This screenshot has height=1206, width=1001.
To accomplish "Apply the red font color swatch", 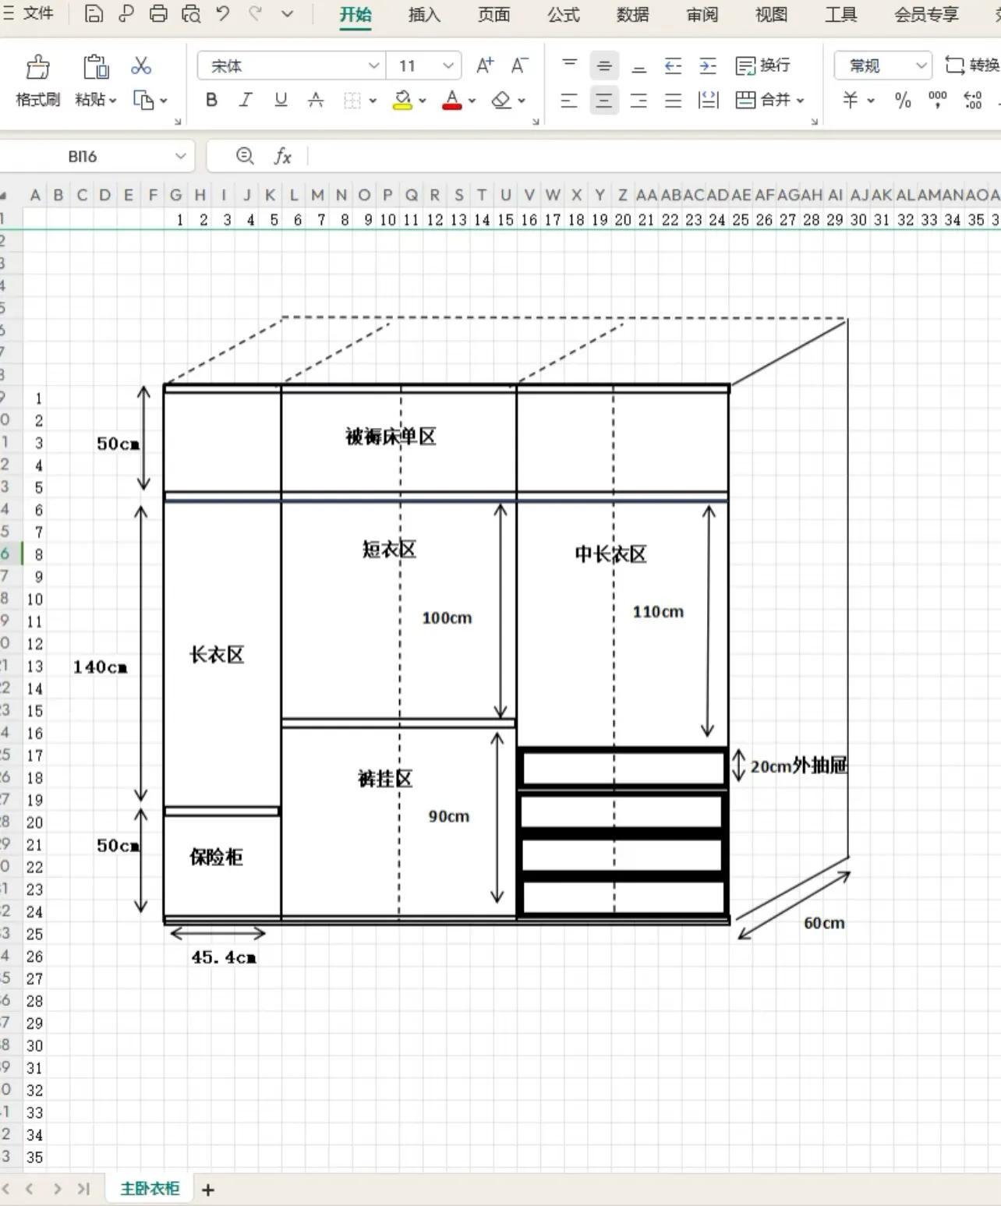I will click(x=452, y=100).
